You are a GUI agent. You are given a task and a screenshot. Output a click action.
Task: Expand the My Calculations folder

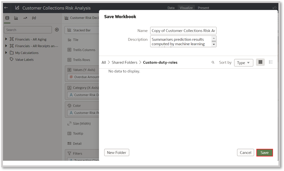[6, 53]
